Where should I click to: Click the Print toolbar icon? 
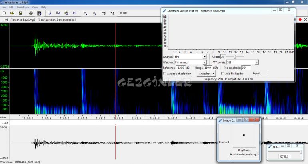(31, 13)
